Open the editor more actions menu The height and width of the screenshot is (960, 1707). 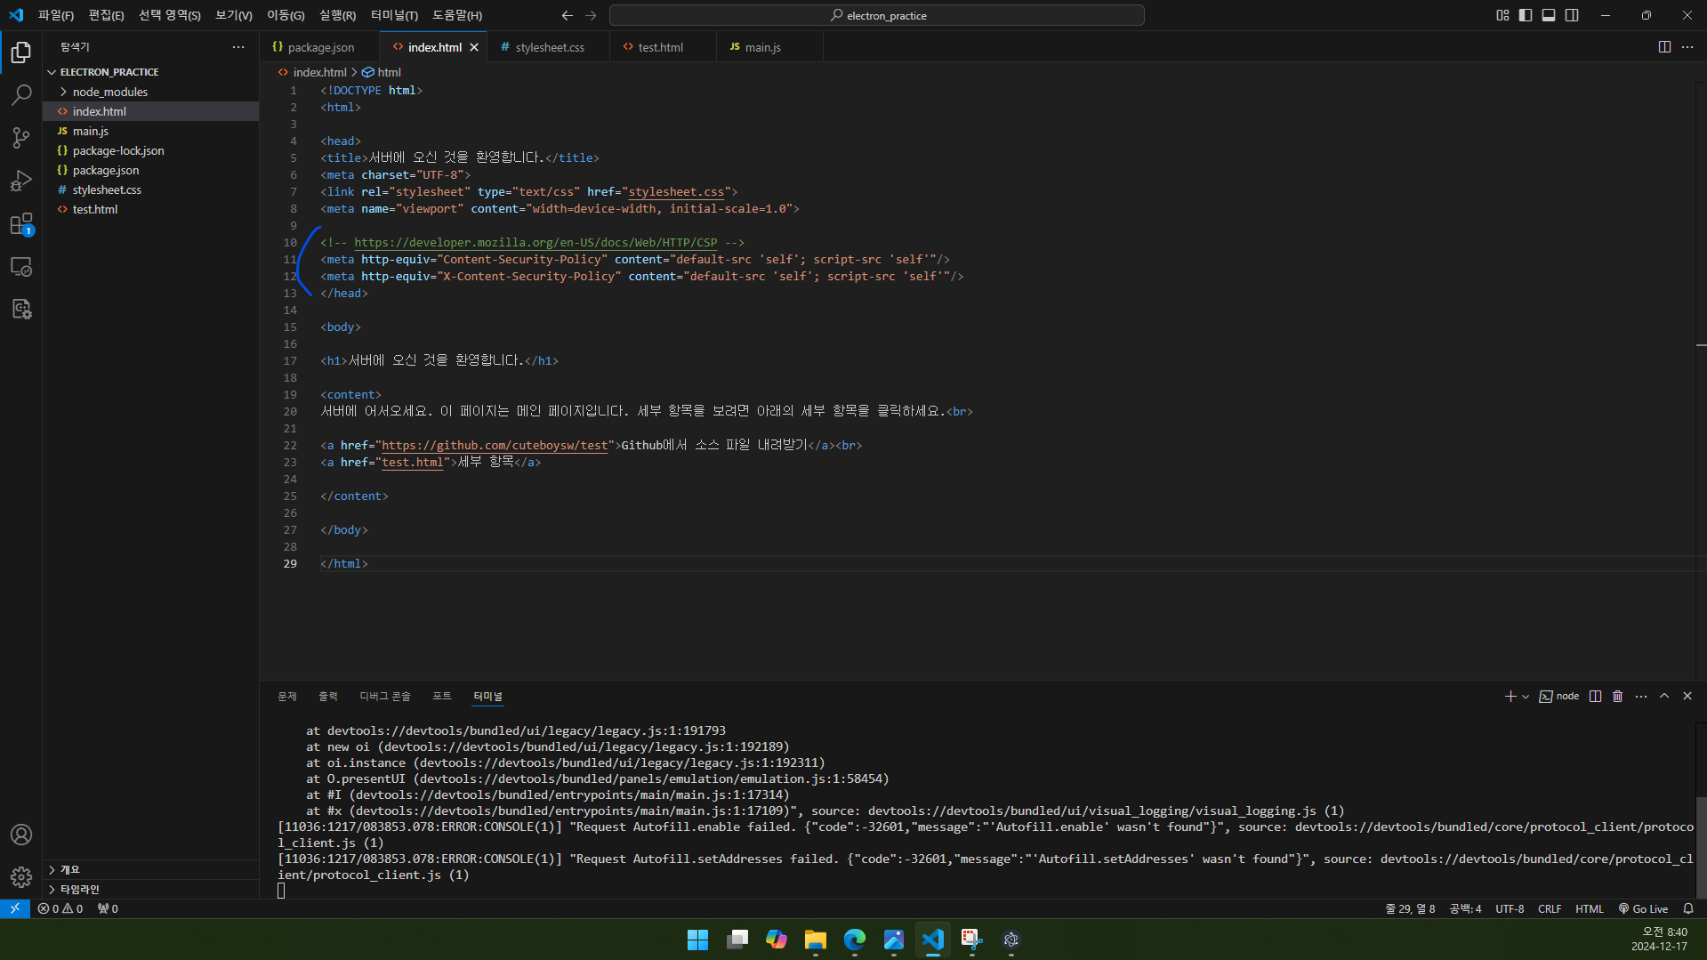tap(1687, 47)
